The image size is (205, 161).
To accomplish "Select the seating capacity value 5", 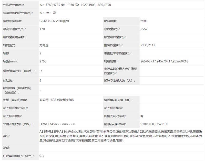I will tap(40, 90).
